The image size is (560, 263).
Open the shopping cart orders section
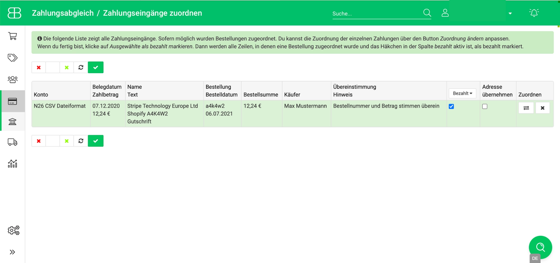(x=13, y=36)
